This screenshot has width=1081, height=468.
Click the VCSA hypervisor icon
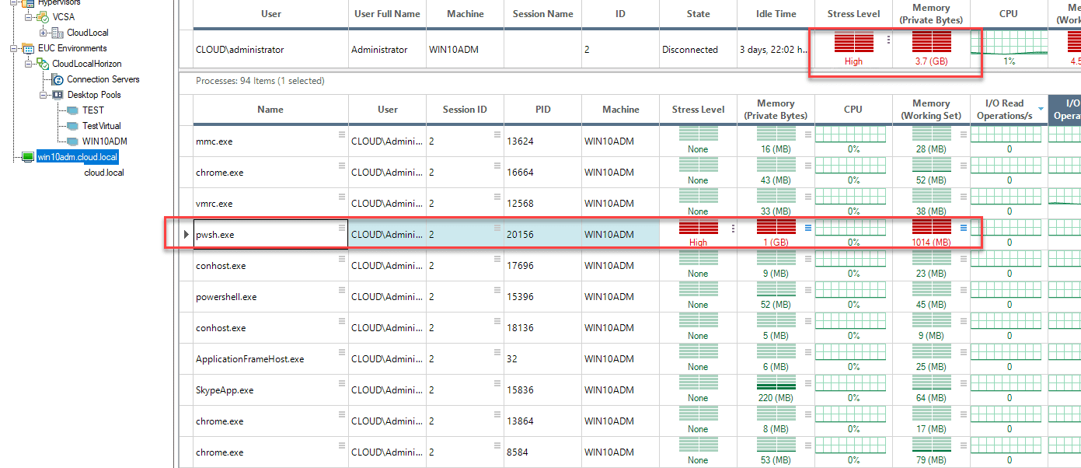click(x=43, y=17)
